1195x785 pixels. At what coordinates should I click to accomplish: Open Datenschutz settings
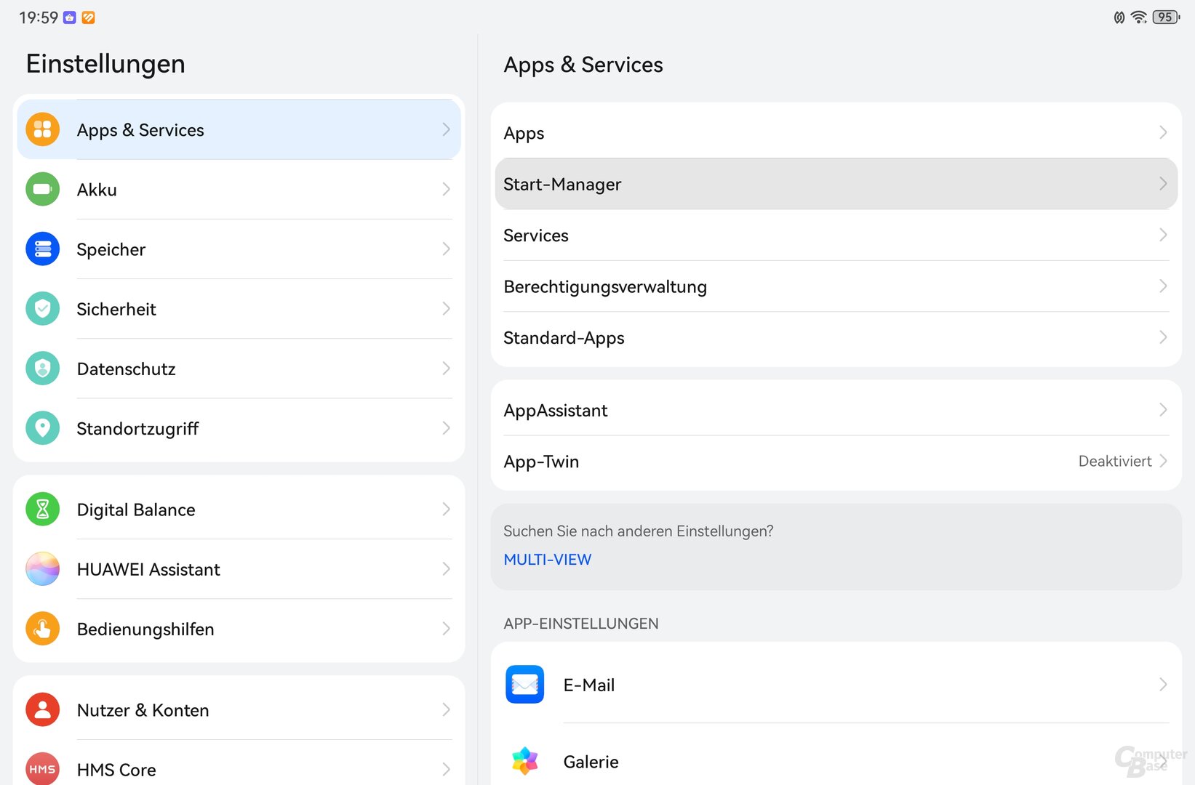tap(239, 369)
